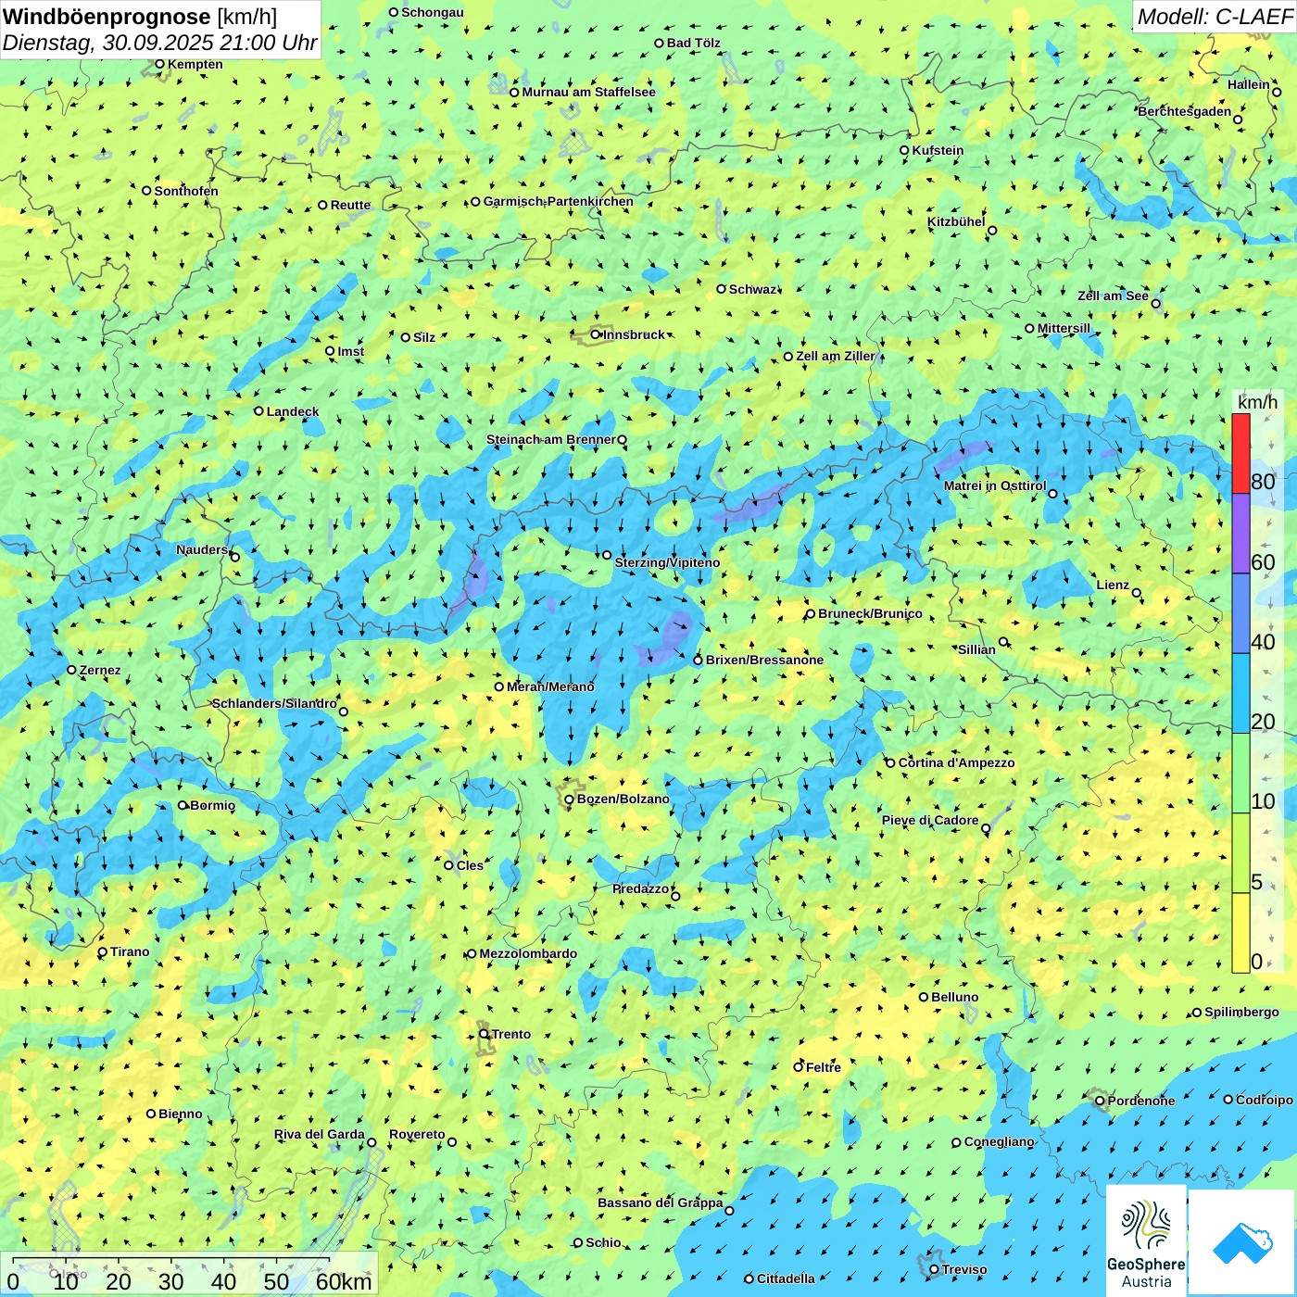This screenshot has width=1297, height=1297.
Task: Click the Treviso city label
Action: 964,1269
